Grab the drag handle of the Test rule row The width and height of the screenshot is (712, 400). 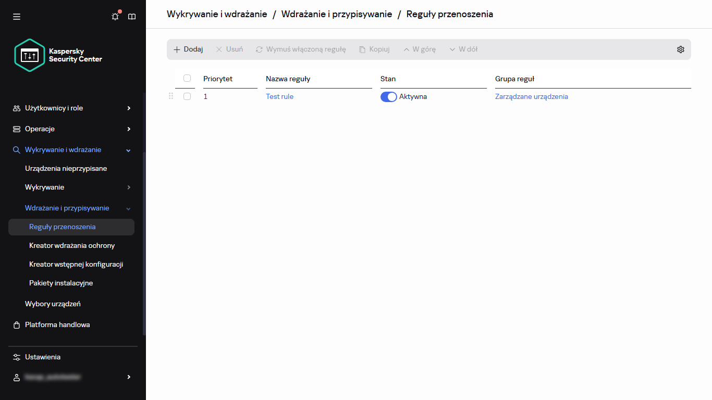coord(170,96)
